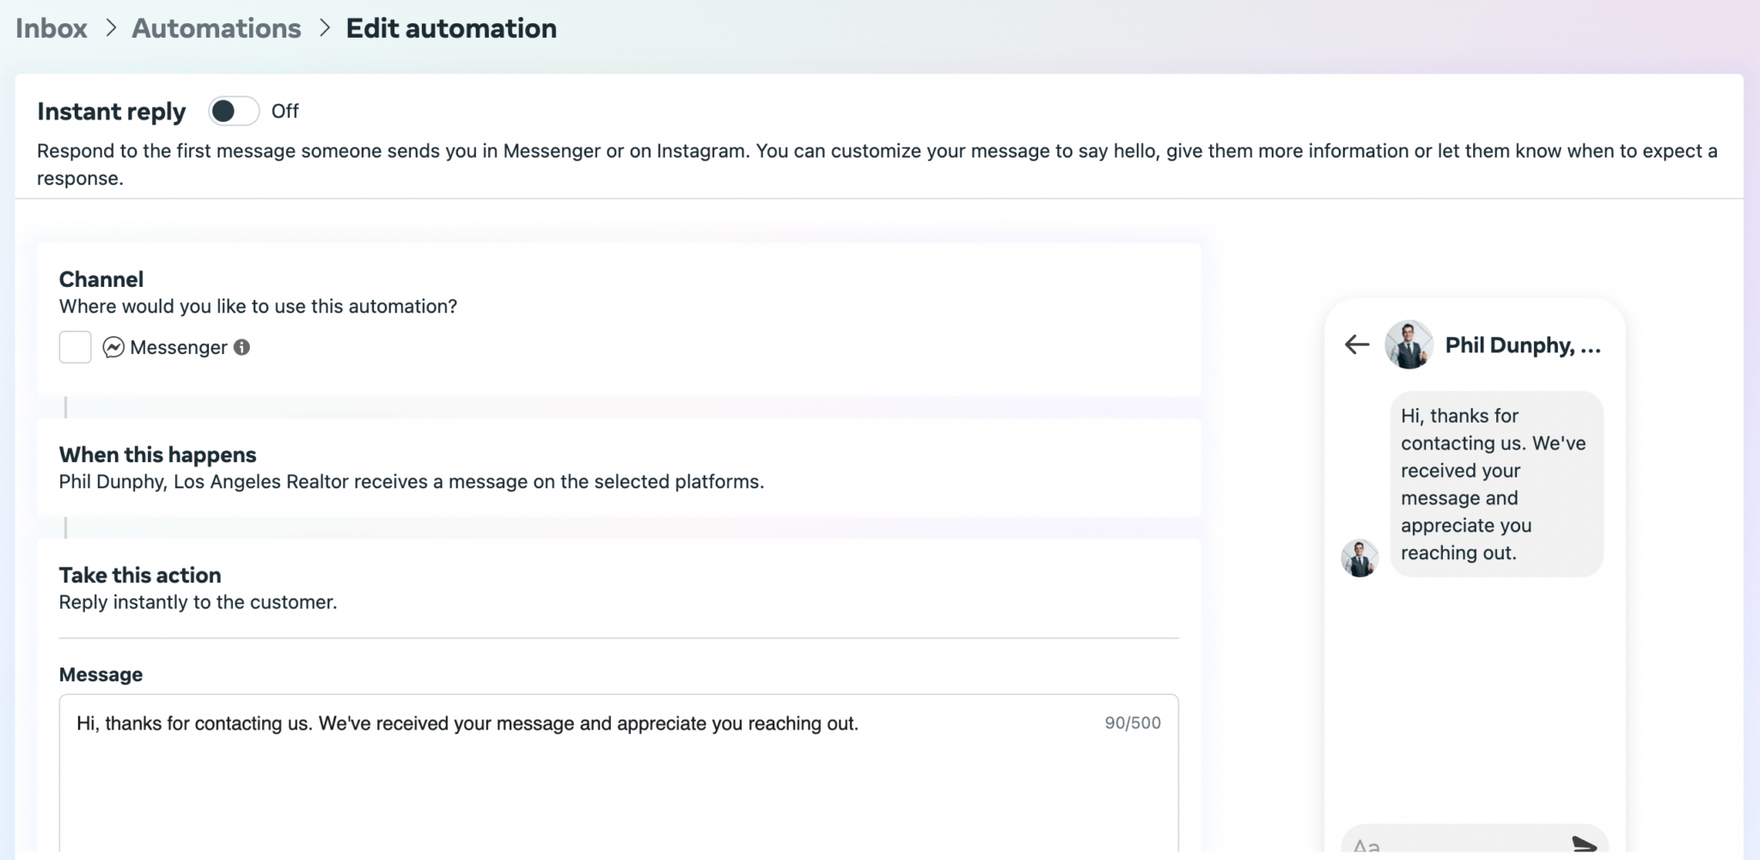Click the info icon next to Messenger
This screenshot has height=860, width=1760.
[x=241, y=347]
